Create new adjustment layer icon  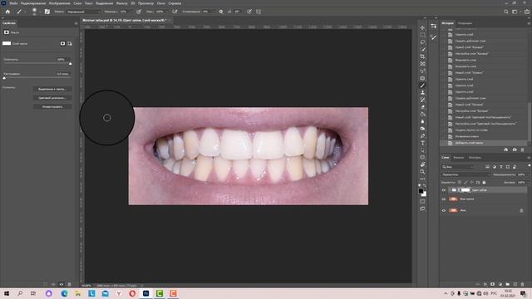[x=500, y=284]
